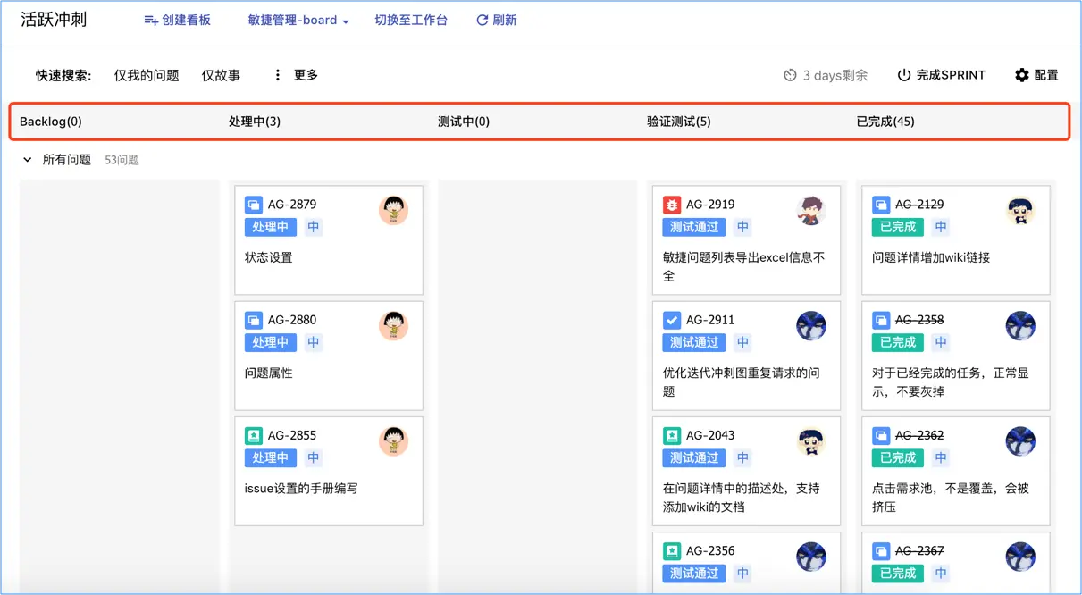Click the 已完成 tag on AG-2129

(898, 227)
